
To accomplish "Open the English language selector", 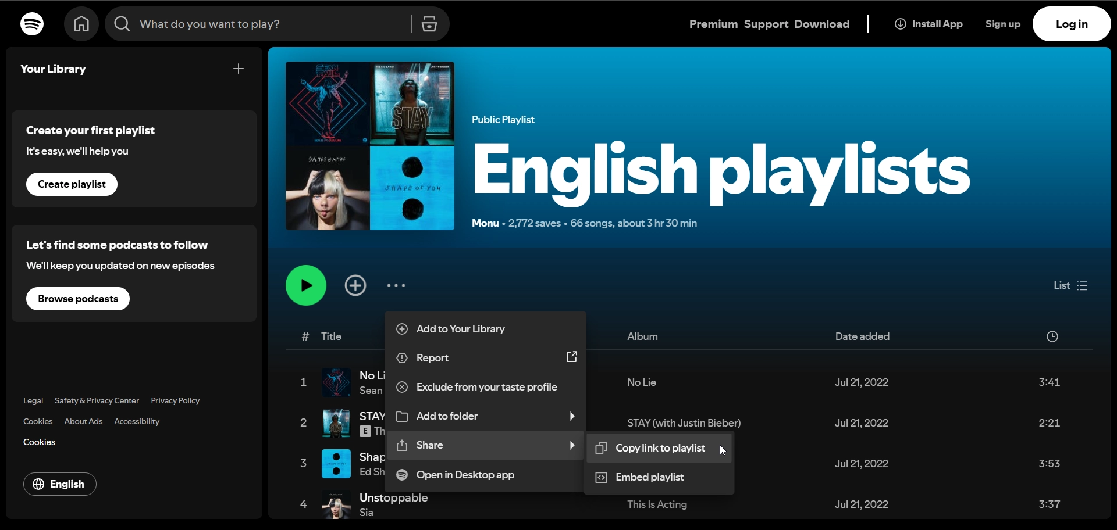I will 60,484.
